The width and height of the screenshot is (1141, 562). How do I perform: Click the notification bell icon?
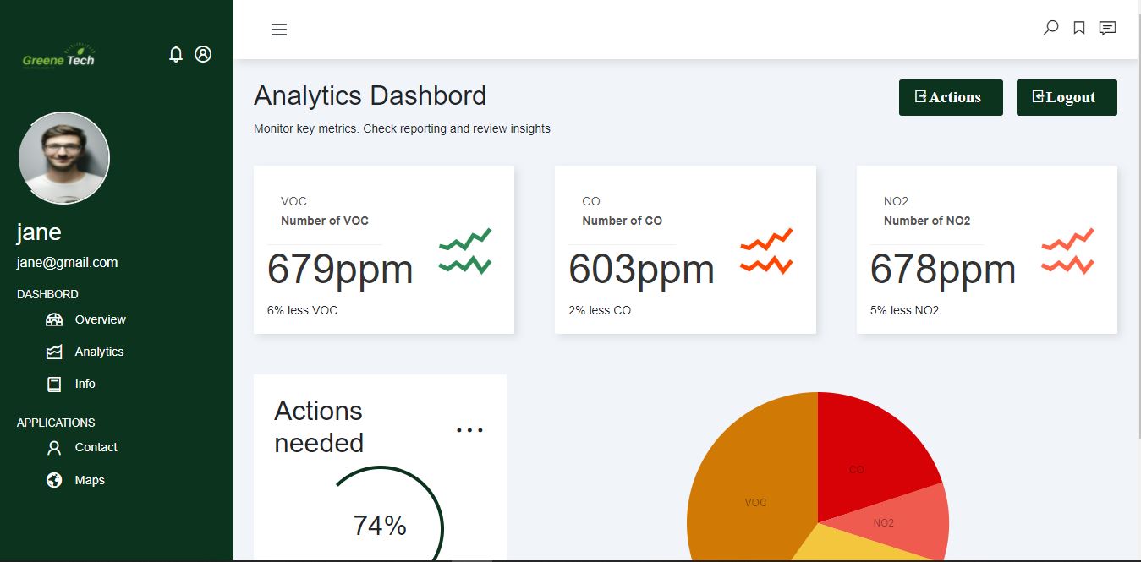pyautogui.click(x=176, y=54)
